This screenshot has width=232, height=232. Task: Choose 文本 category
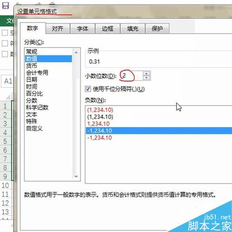[48, 115]
